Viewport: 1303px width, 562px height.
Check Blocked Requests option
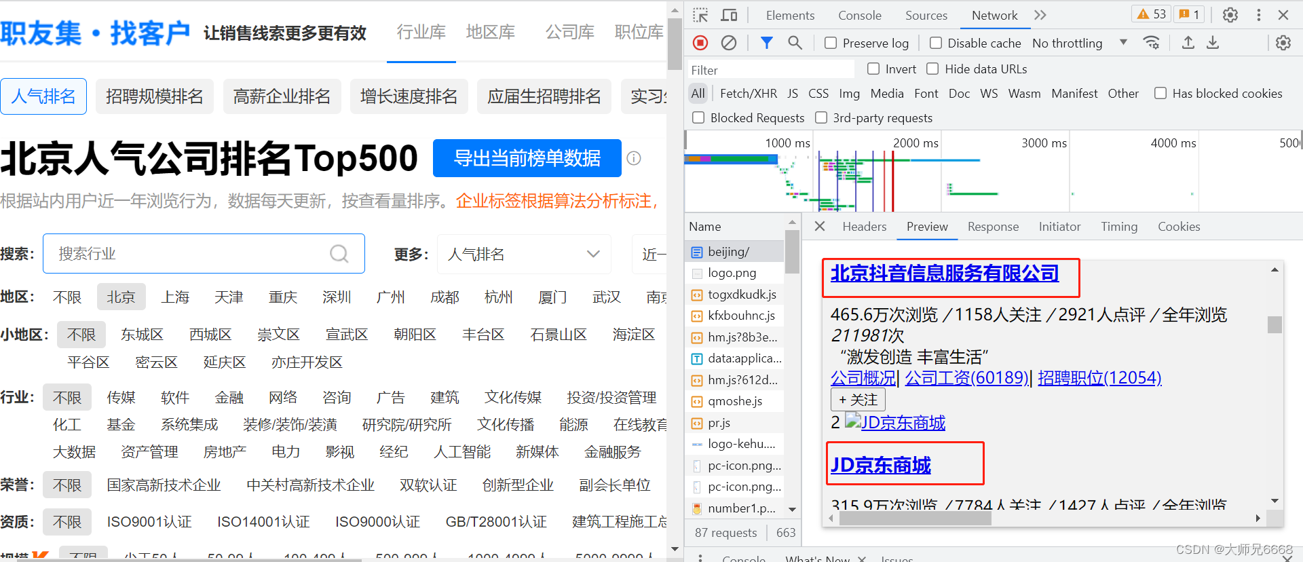coord(698,117)
